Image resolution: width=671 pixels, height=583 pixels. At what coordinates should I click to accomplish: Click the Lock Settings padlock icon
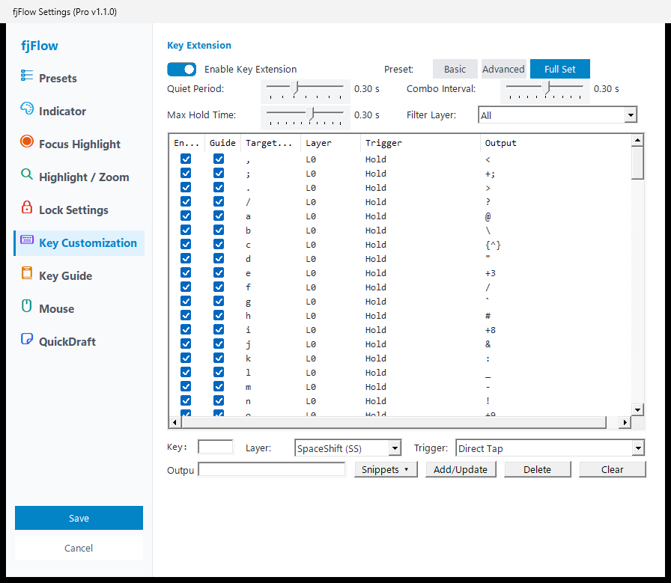(26, 207)
